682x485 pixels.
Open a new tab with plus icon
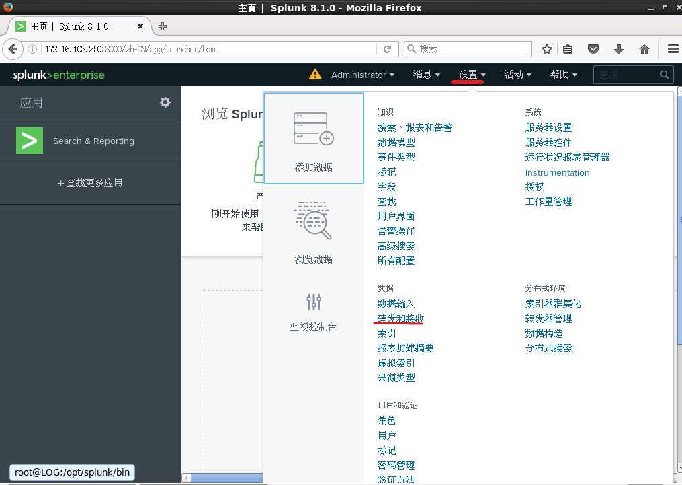[x=163, y=26]
